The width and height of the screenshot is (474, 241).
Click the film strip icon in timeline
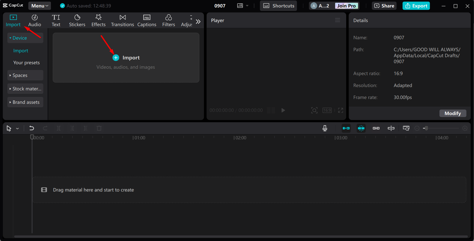[44, 190]
